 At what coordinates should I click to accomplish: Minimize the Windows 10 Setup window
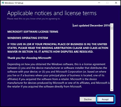pos(99,3)
